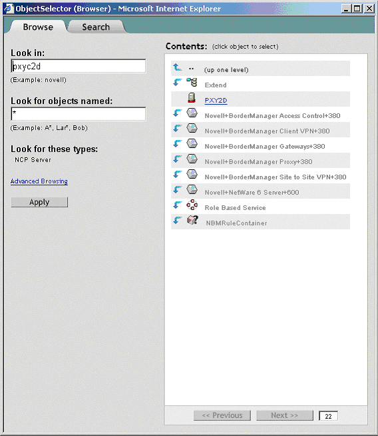Drill into Role Based Service arrow

click(x=177, y=205)
